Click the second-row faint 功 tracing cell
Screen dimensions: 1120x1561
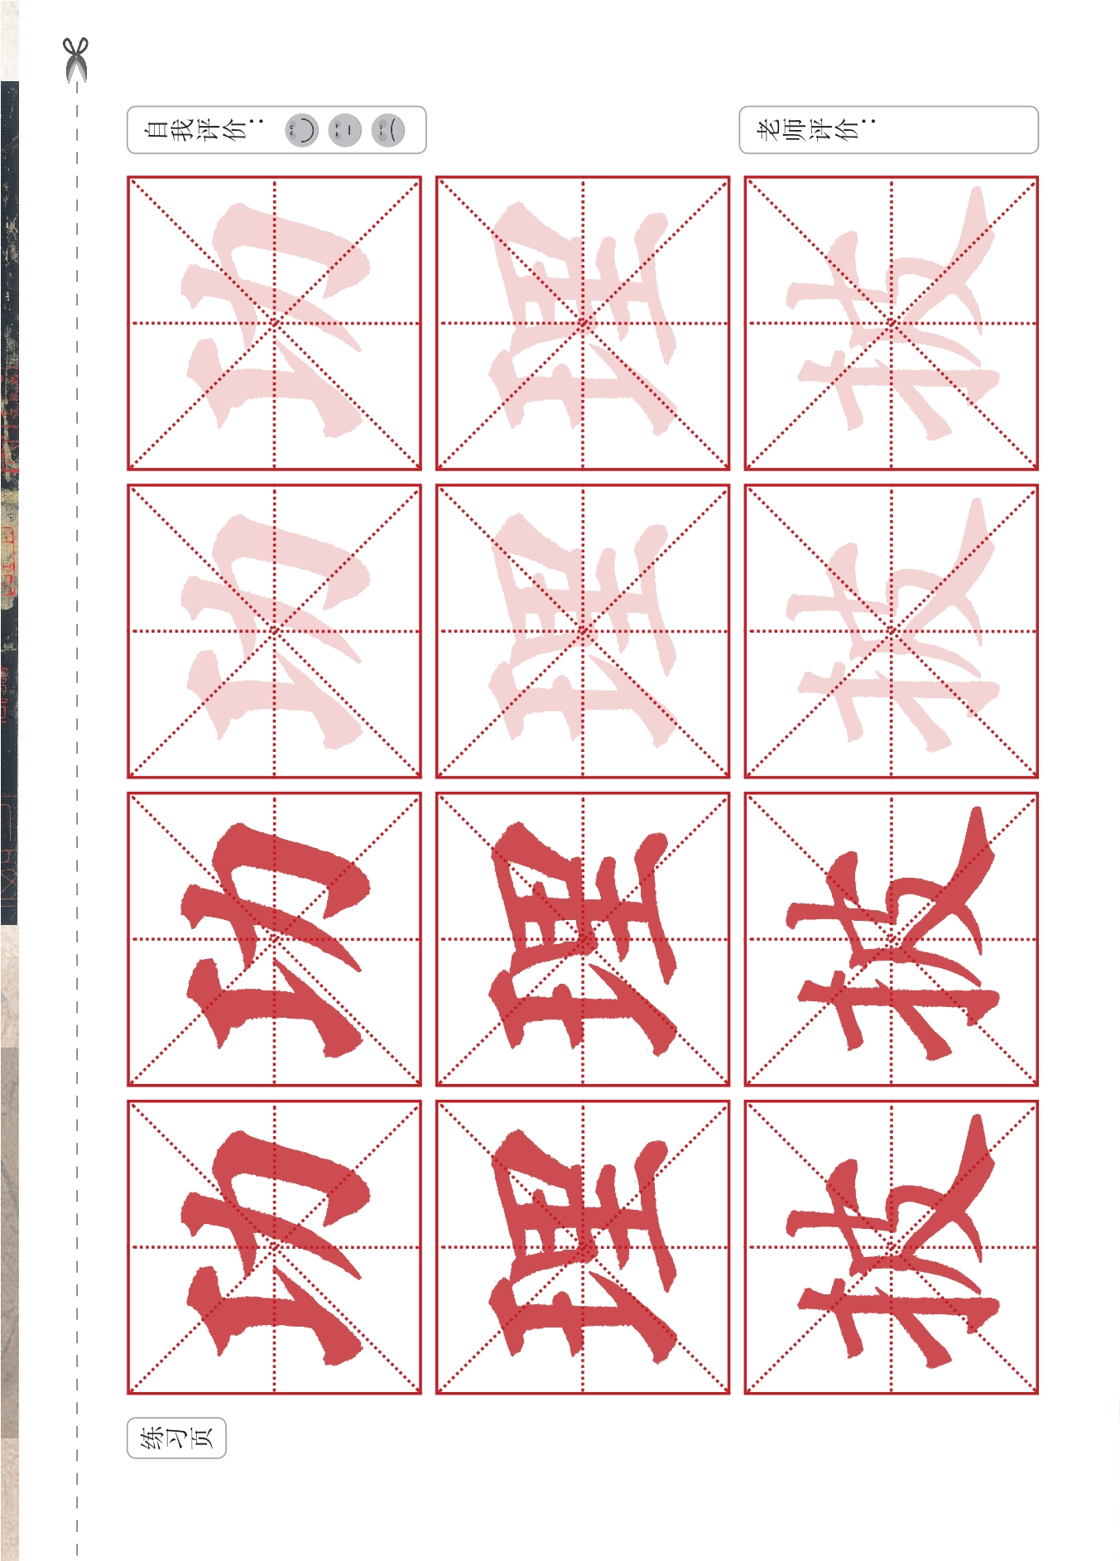coord(274,631)
